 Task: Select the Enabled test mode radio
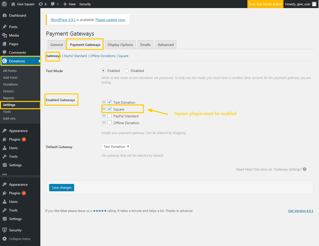coord(103,71)
